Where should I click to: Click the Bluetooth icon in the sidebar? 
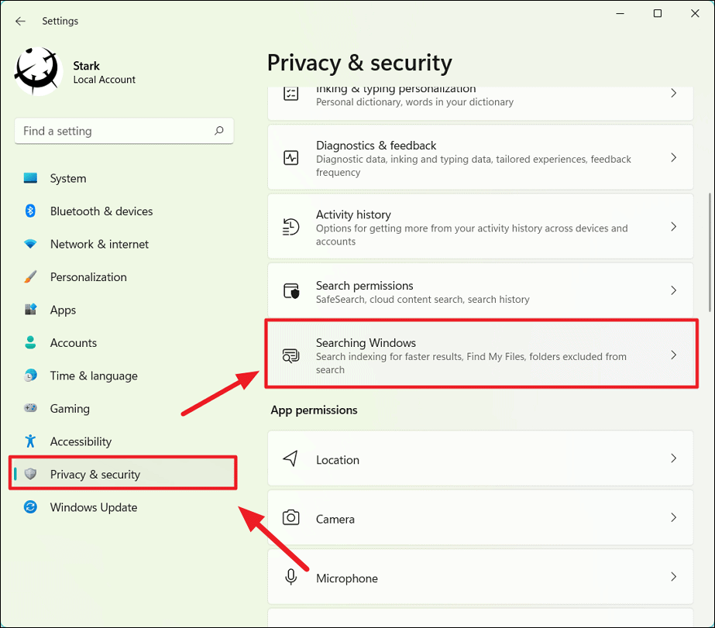pyautogui.click(x=30, y=211)
